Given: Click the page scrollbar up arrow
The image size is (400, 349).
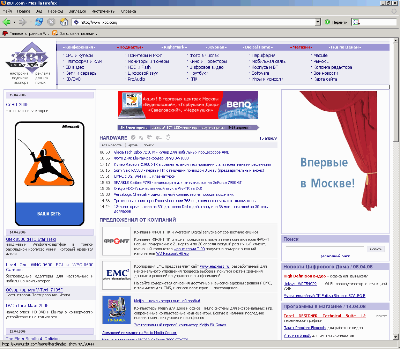Looking at the screenshot, I should click(x=396, y=40).
